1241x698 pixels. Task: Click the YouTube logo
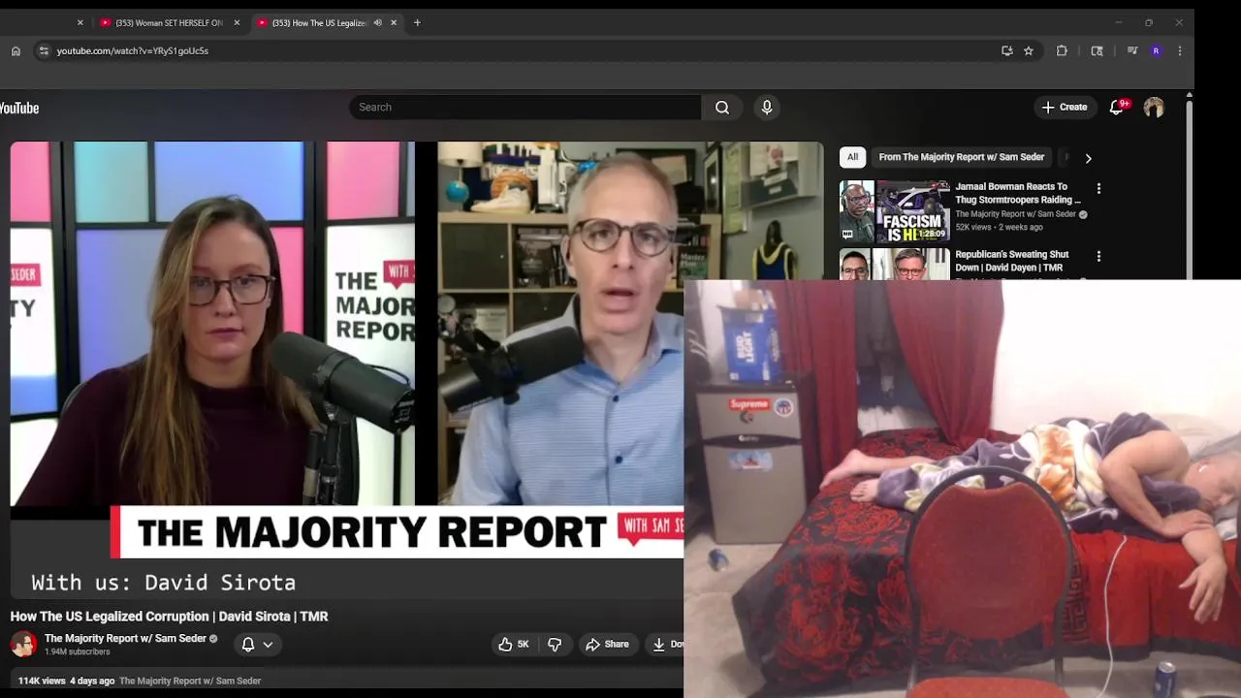coord(19,108)
